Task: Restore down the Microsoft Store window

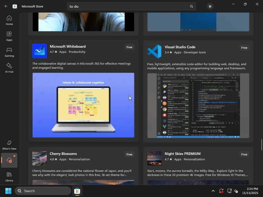Action: pyautogui.click(x=245, y=4)
